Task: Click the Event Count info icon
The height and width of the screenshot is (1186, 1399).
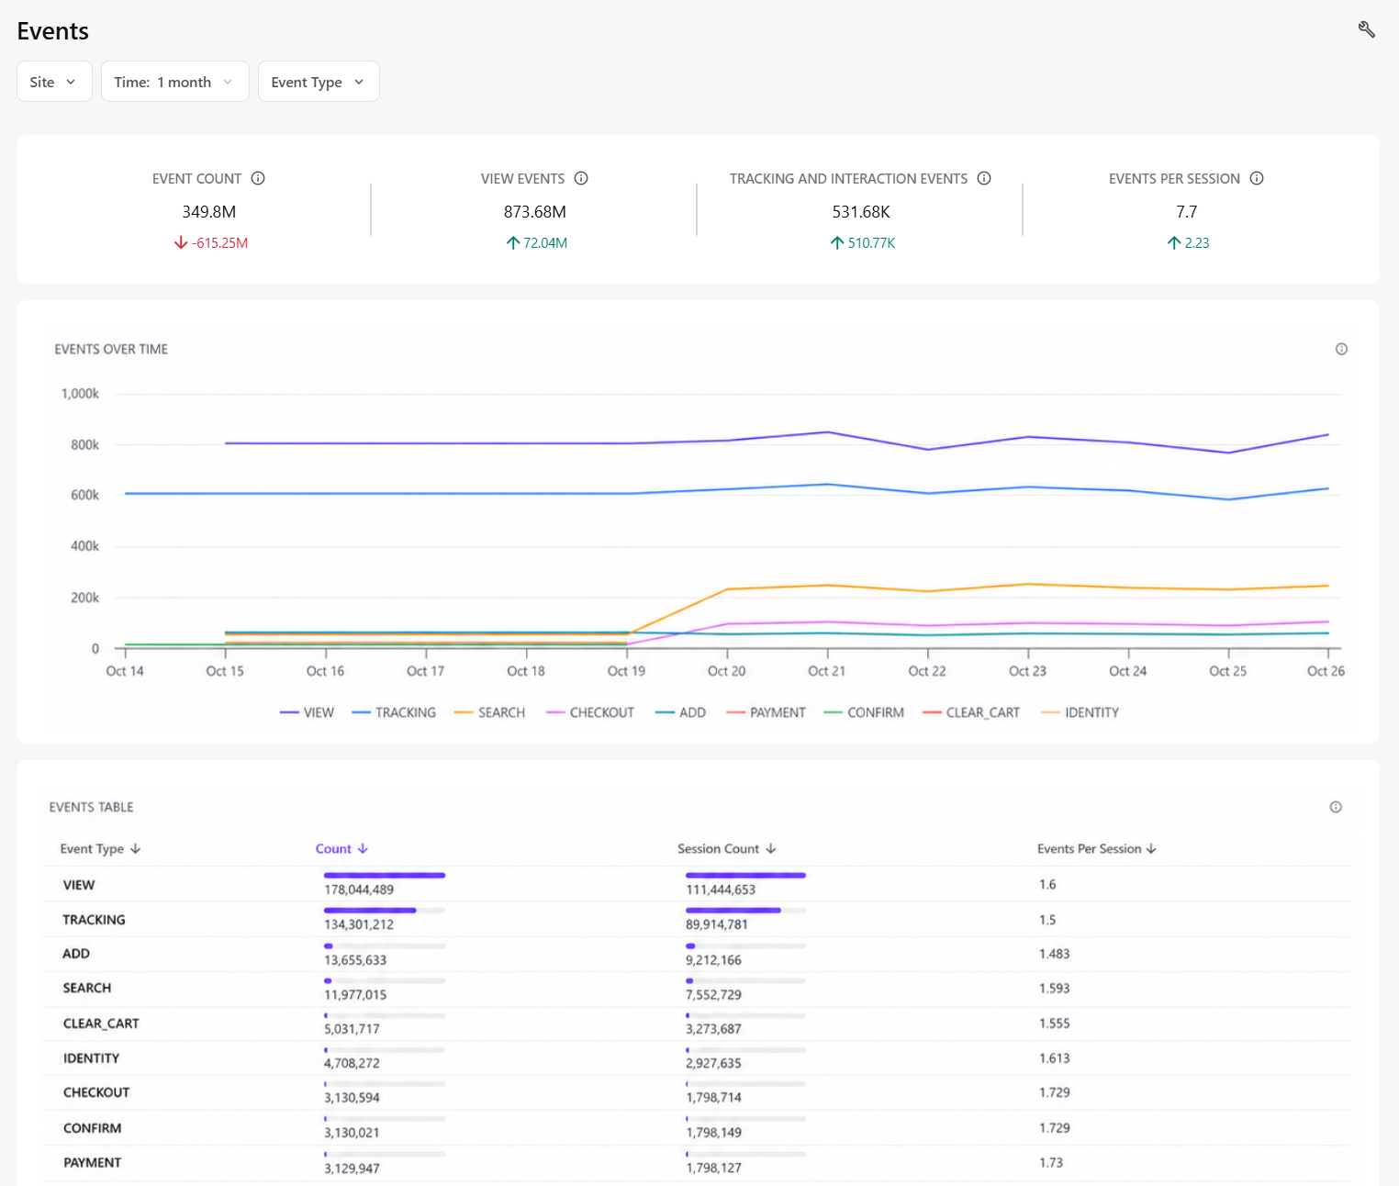Action: 258,178
